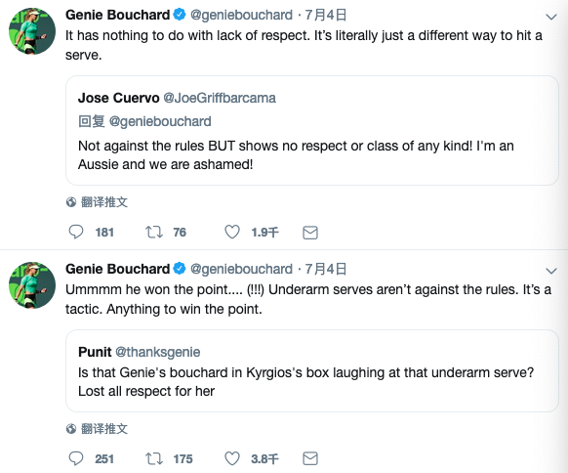Open more options chevron on first tweet

tap(551, 17)
